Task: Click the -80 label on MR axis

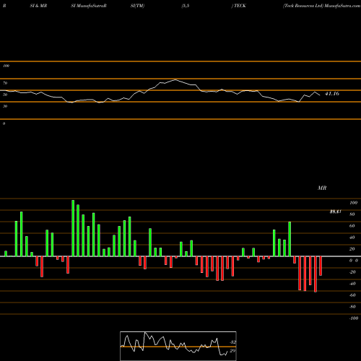Action: (x=352, y=307)
